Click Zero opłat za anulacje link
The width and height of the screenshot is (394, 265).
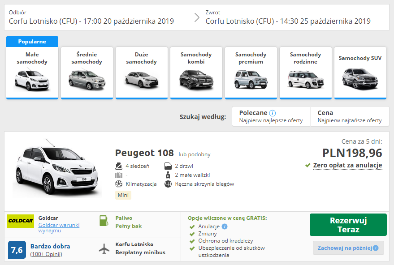click(347, 165)
